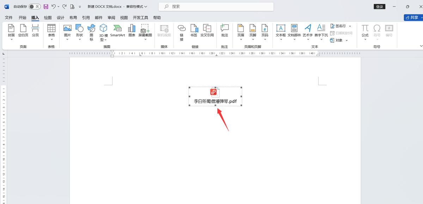Click the Save icon in title bar
This screenshot has width=423, height=204.
coord(46,6)
